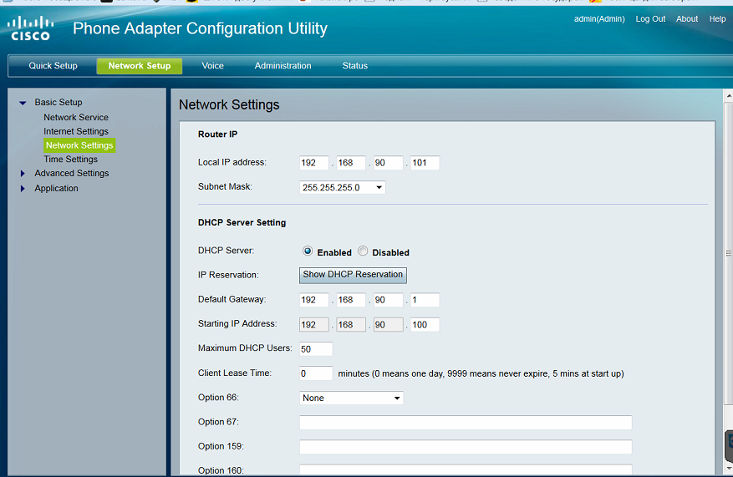Click the Router IP heading
The image size is (733, 477).
pos(217,134)
